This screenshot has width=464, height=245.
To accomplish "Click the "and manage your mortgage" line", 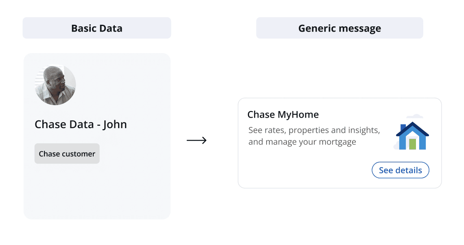I will point(302,142).
